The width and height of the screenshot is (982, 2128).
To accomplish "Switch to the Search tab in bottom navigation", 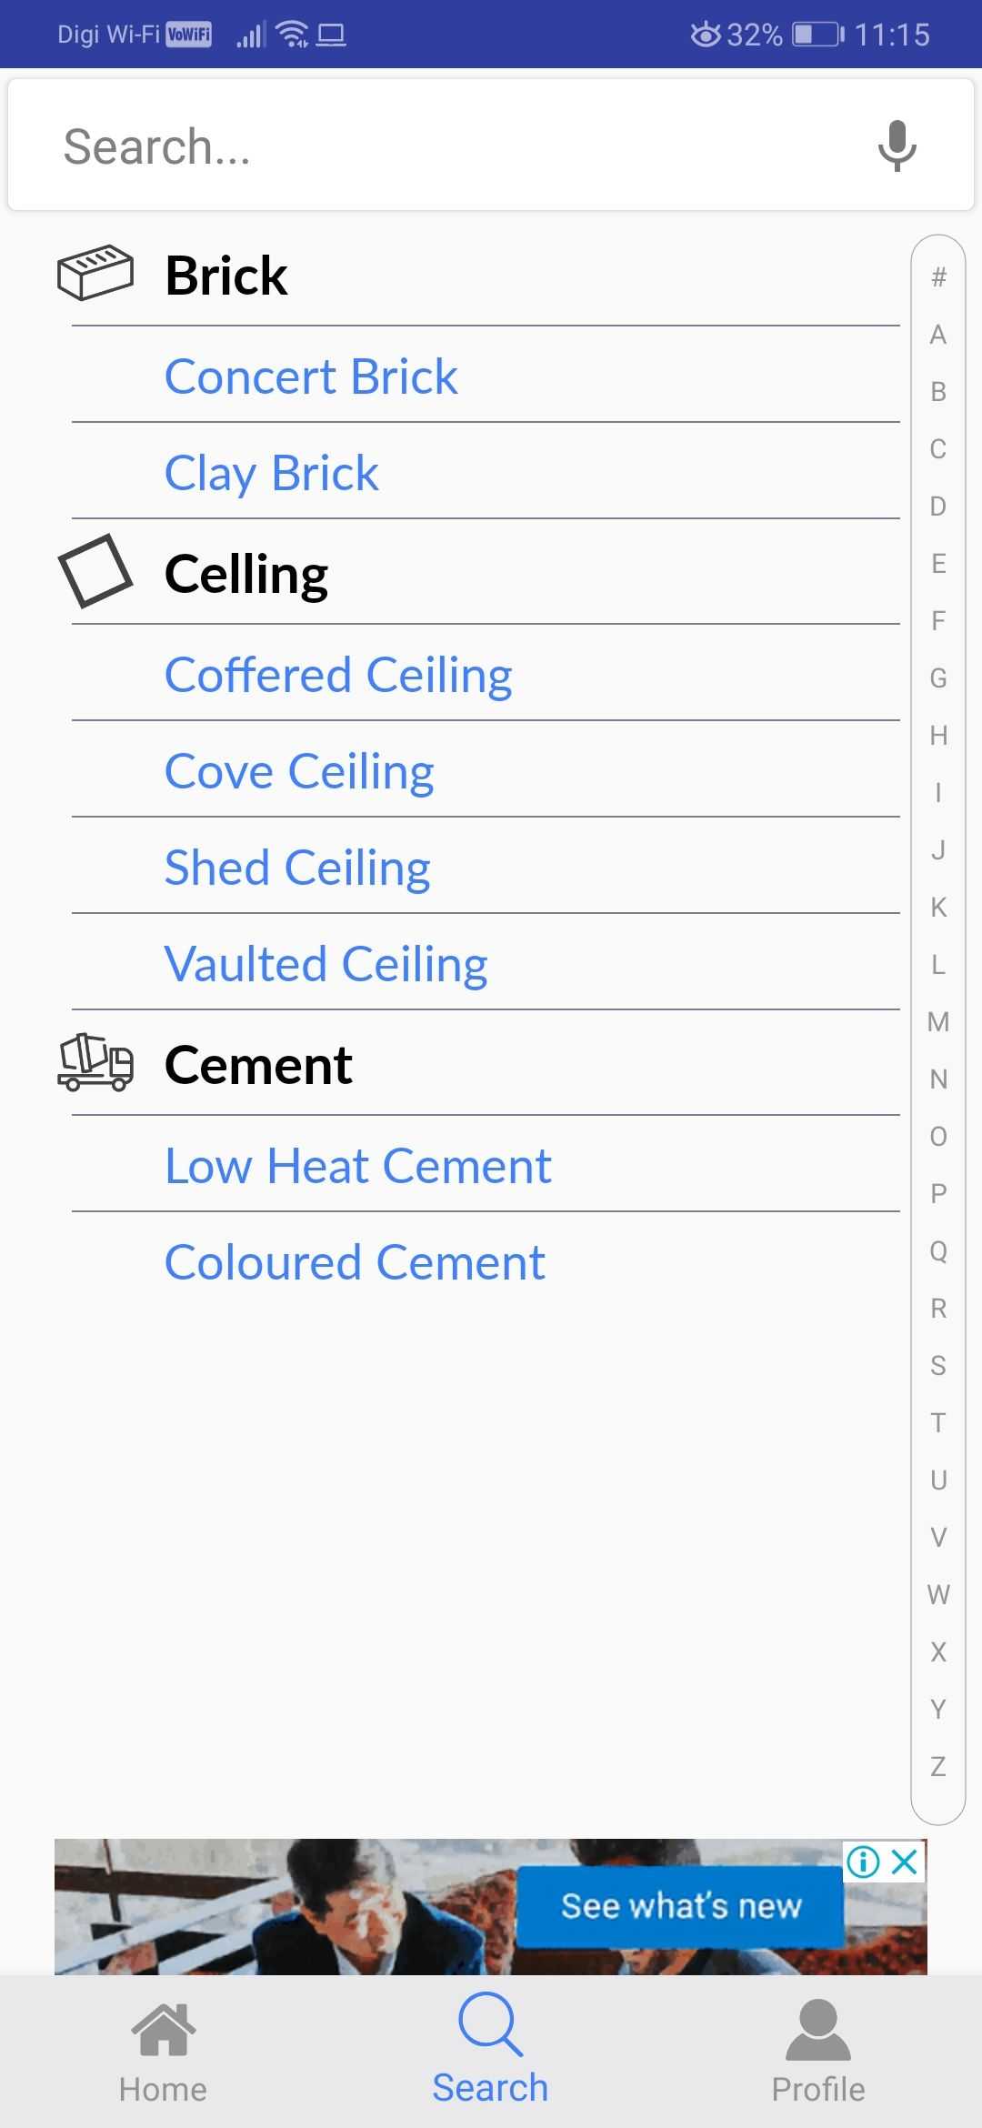I will (489, 2055).
